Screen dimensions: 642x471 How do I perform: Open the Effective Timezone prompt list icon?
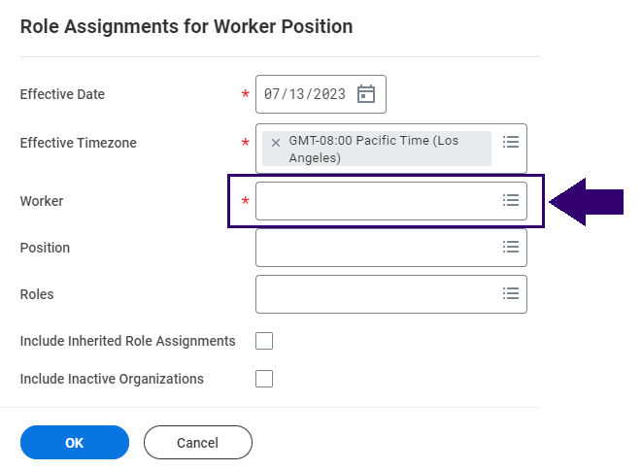pyautogui.click(x=511, y=142)
